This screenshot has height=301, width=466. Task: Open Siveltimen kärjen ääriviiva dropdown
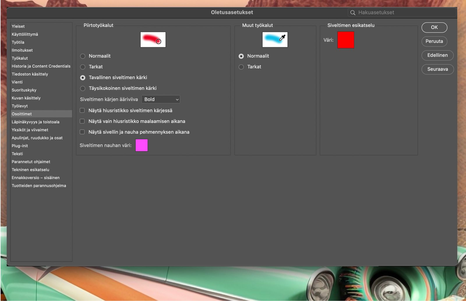(161, 99)
